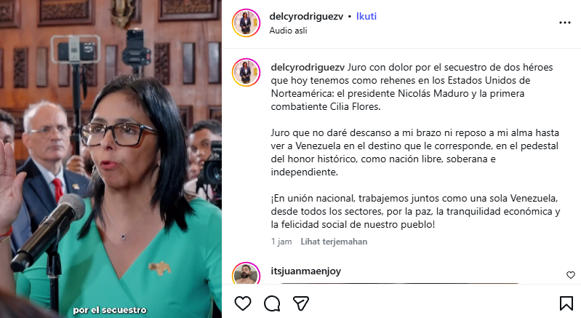Save the post with the bookmark icon
Image resolution: width=581 pixels, height=318 pixels.
(x=566, y=303)
